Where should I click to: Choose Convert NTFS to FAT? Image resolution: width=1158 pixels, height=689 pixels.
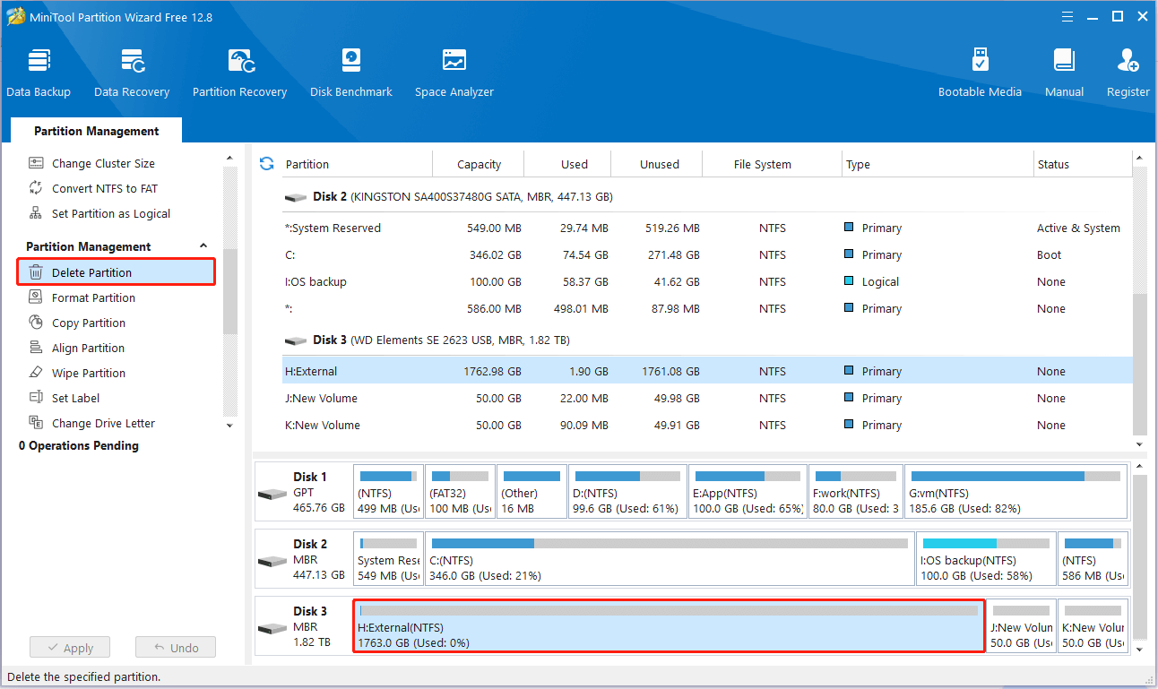click(x=105, y=188)
